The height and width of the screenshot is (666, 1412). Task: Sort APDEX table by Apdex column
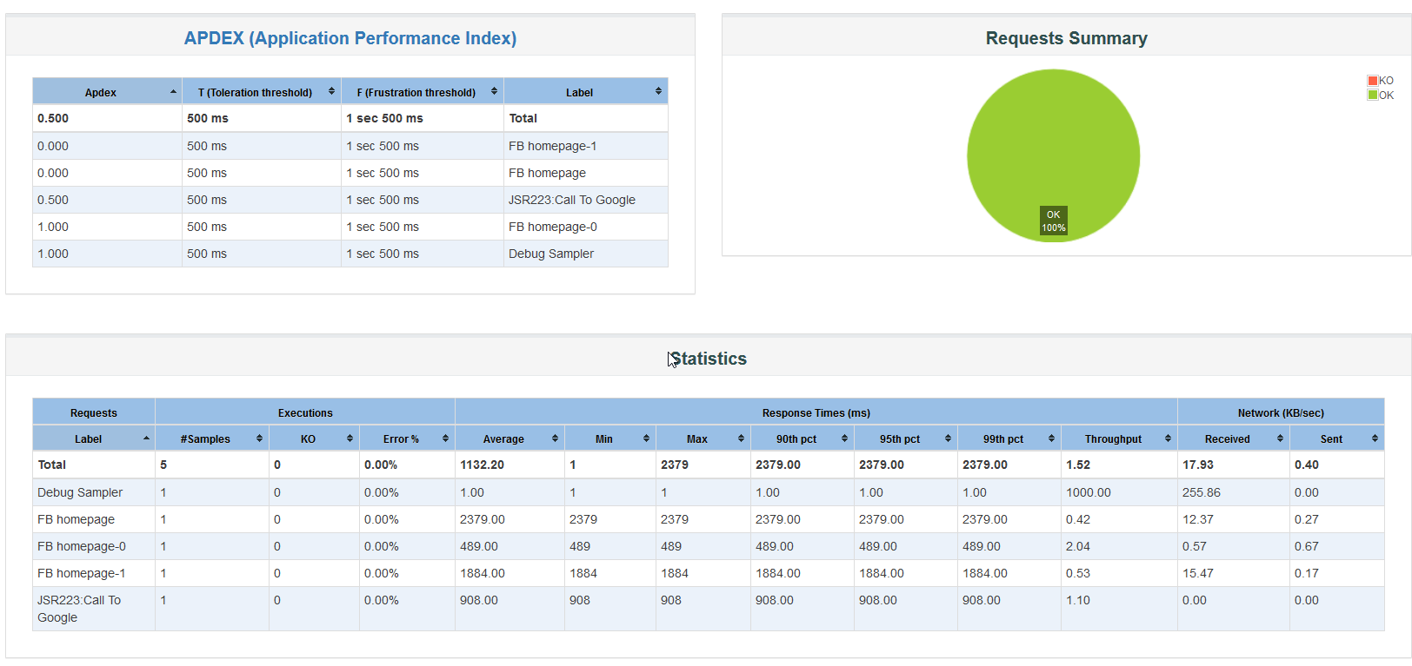point(107,92)
